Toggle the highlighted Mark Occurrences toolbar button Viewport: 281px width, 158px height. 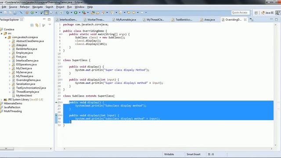(x=47, y=13)
